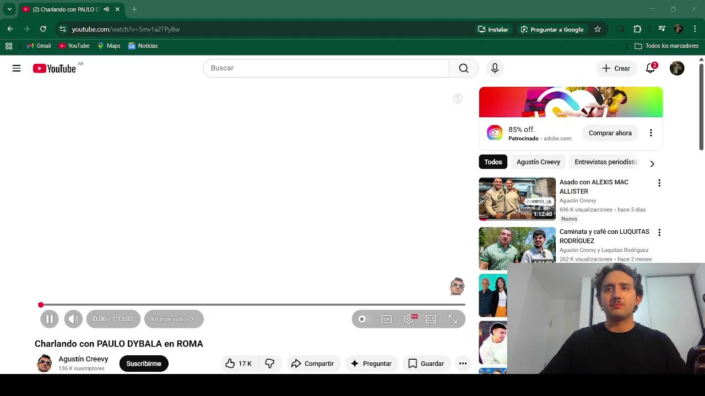Image resolution: width=705 pixels, height=396 pixels.
Task: Open YouTube notifications bell
Action: point(650,68)
